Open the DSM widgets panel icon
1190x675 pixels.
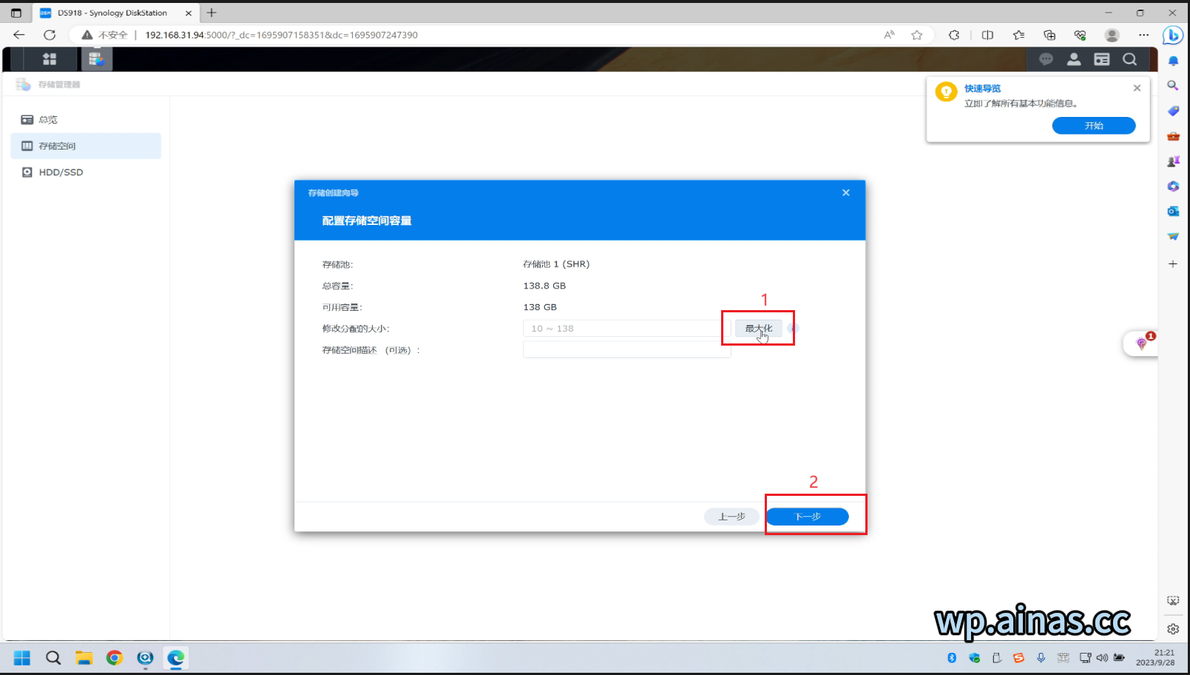pyautogui.click(x=1102, y=59)
